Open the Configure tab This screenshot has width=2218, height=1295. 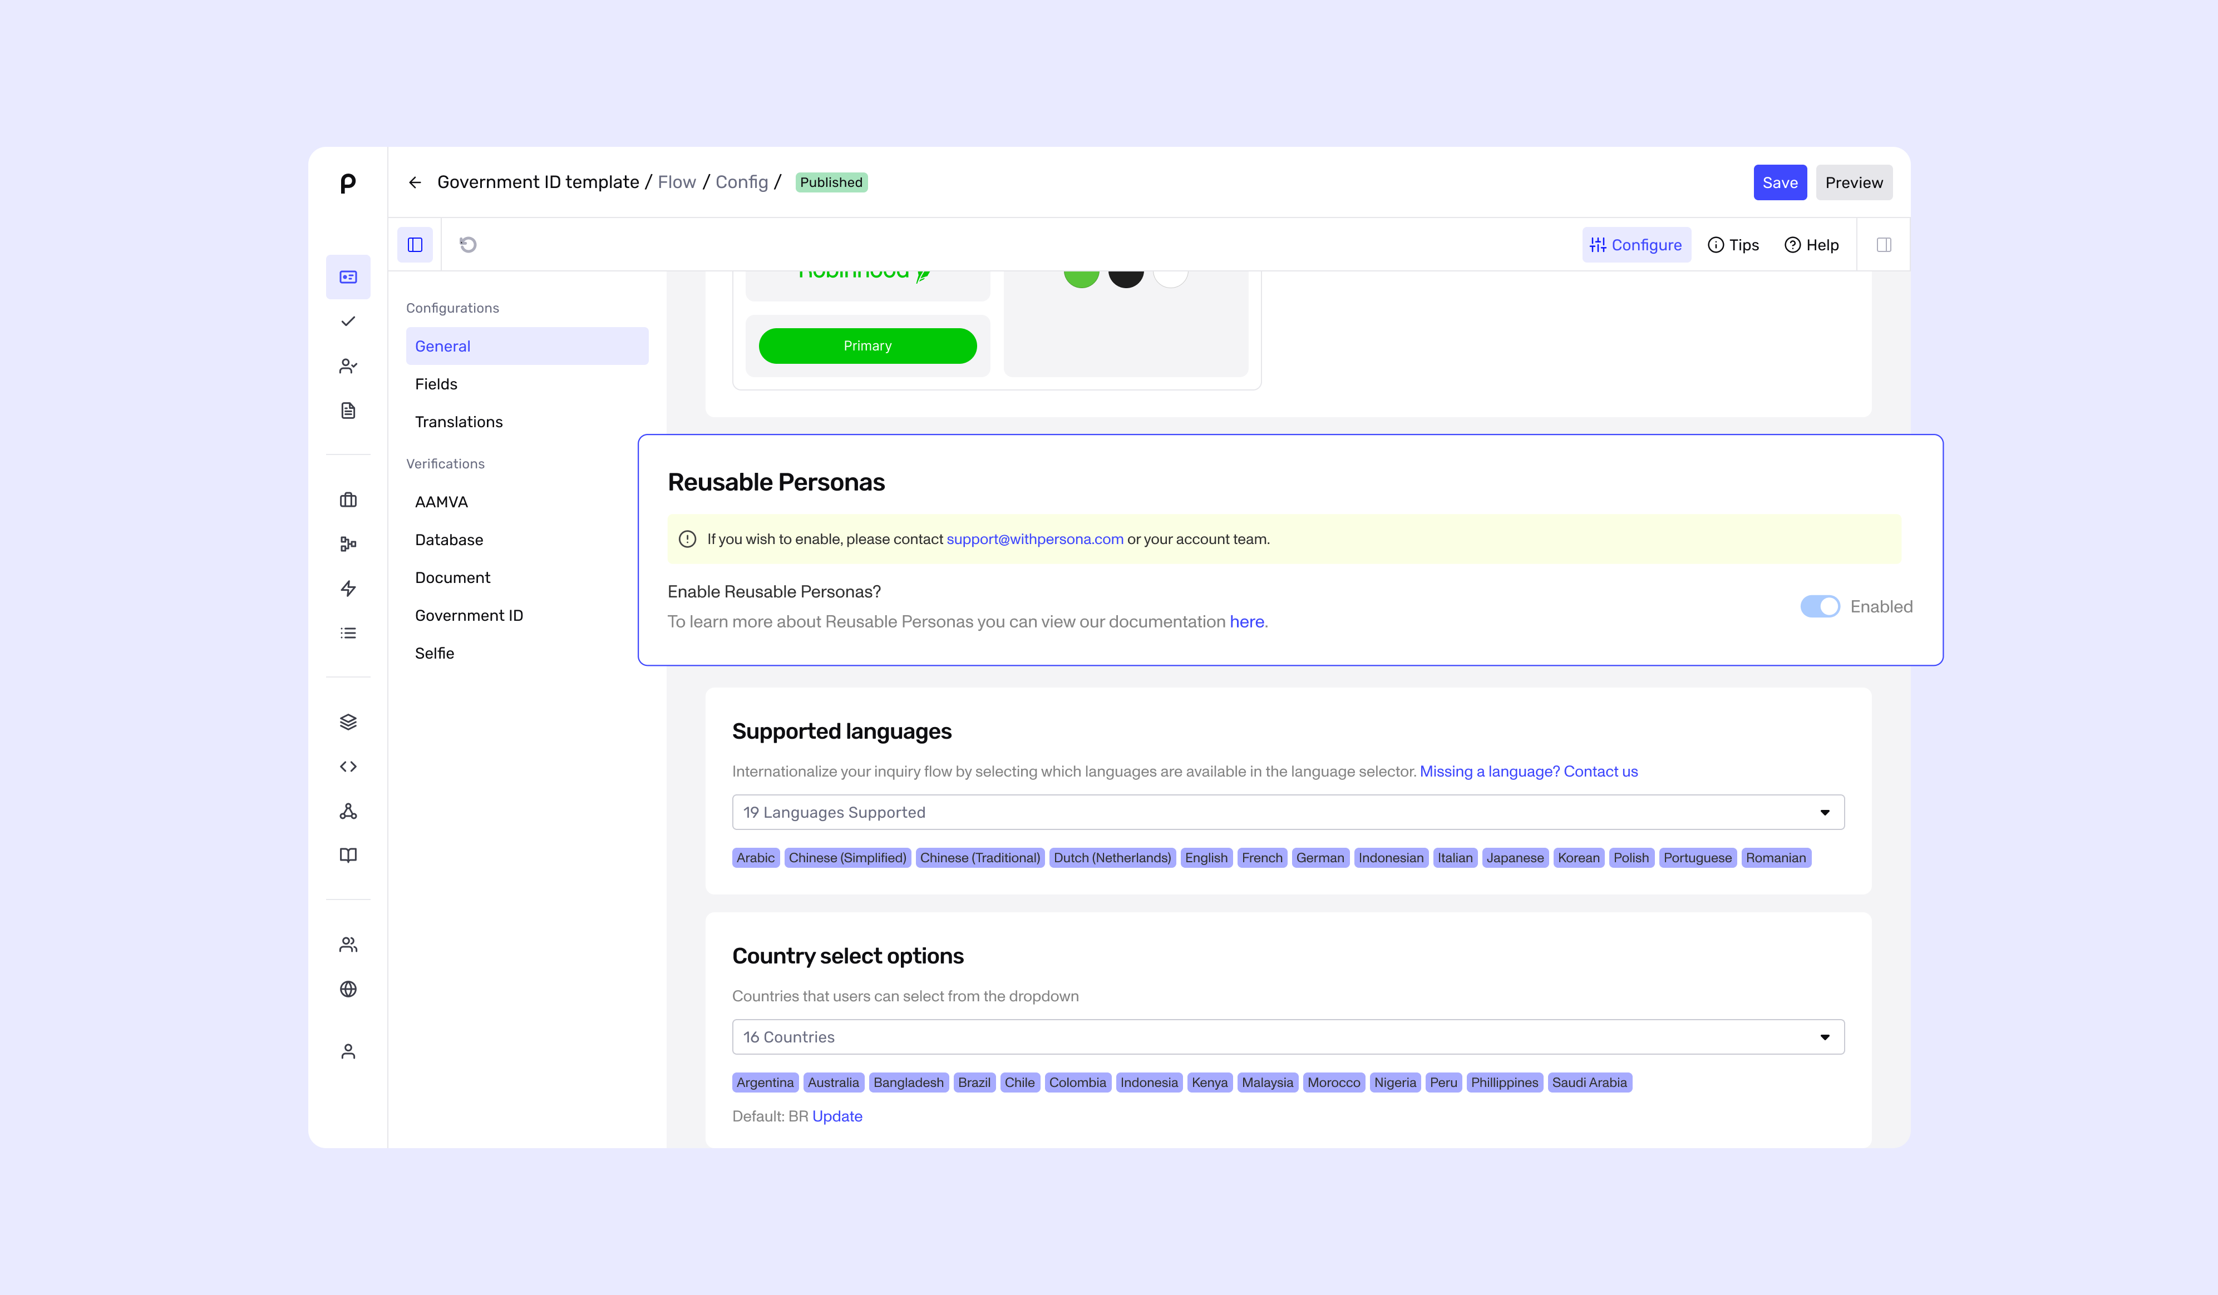[x=1636, y=245]
